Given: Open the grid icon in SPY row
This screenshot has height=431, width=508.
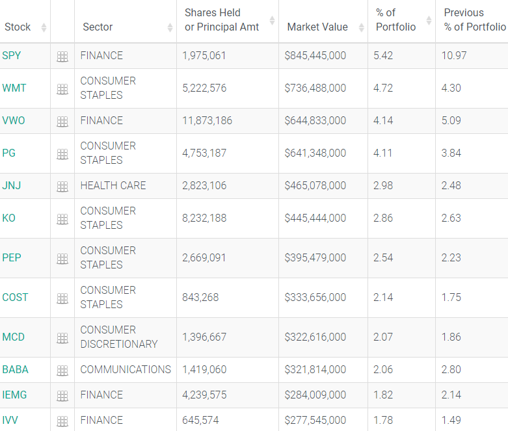Looking at the screenshot, I should tap(62, 57).
